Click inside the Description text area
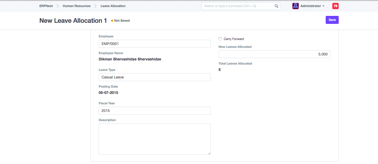378x164 pixels. coord(155,139)
